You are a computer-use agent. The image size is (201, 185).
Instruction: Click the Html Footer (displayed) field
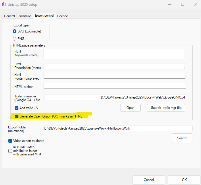point(114,76)
